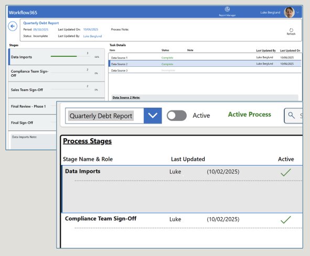Expand the user menu chevron beside avatar

pyautogui.click(x=297, y=13)
